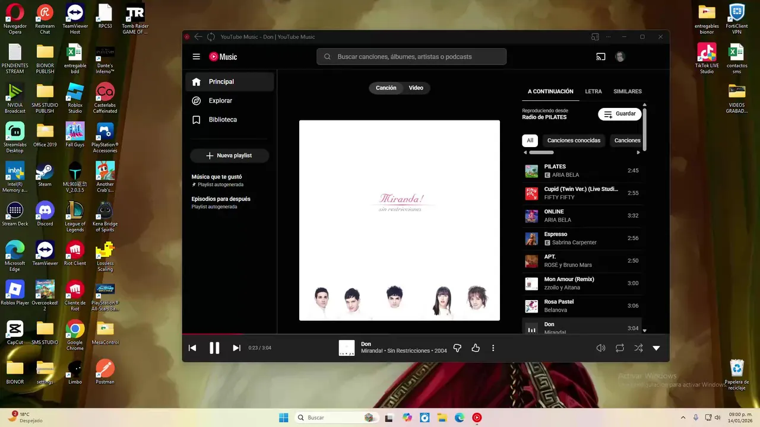
Task: Open the LETRA tab
Action: point(593,91)
